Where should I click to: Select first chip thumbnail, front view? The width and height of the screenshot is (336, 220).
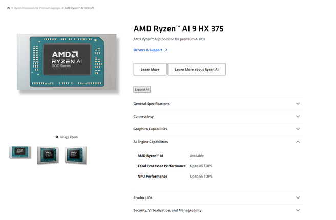(x=20, y=152)
